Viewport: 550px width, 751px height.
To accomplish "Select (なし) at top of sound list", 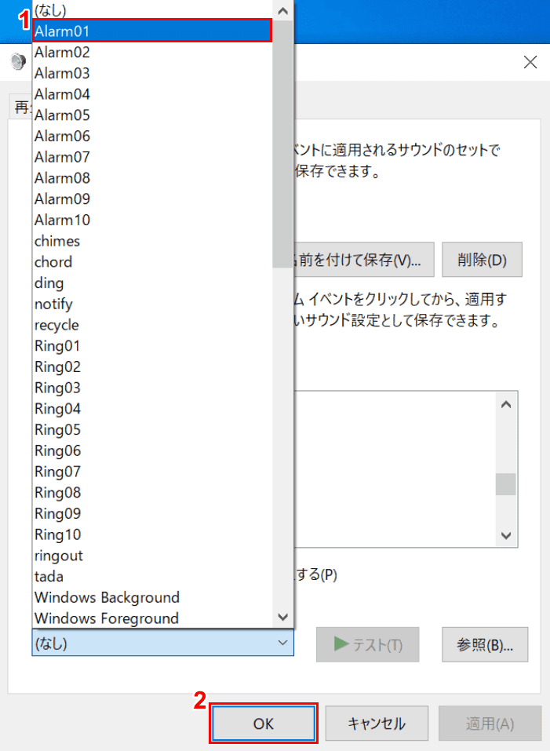I will coord(153,10).
